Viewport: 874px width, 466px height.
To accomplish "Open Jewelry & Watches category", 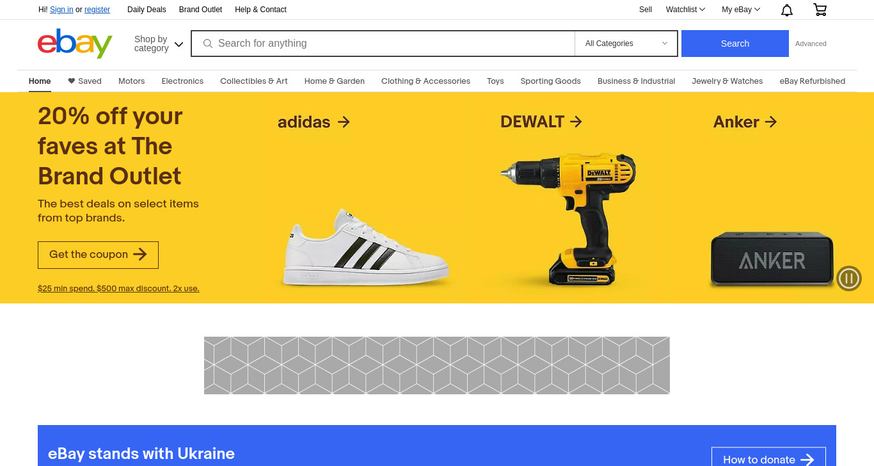I will coord(727,81).
